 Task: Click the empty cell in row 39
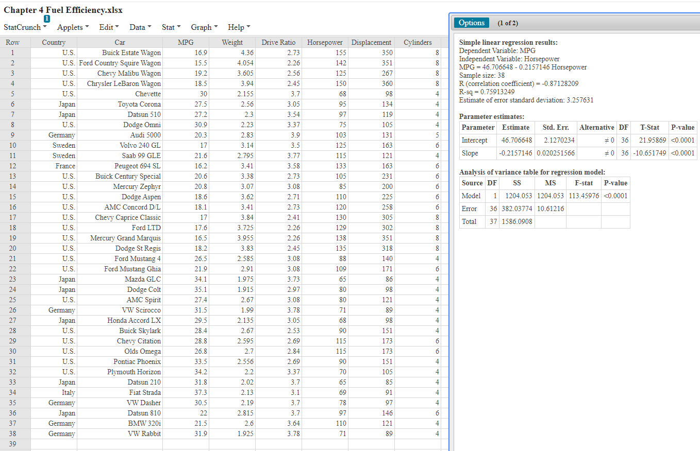(120, 444)
